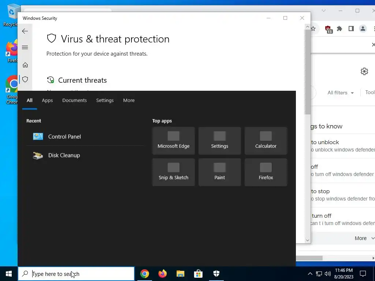Viewport: 375px width, 281px height.
Task: Click the 'Current threats' heading
Action: [82, 80]
